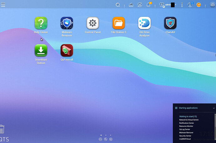Open the orange dashboard gauge icon
The width and height of the screenshot is (216, 143).
point(198,5)
